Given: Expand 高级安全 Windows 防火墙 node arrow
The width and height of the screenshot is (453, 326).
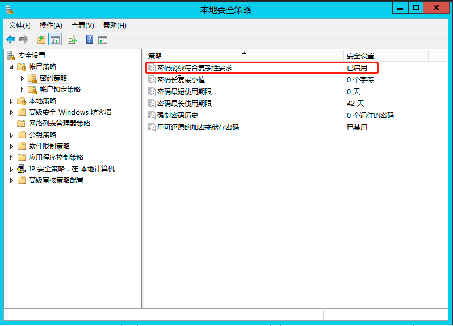Looking at the screenshot, I should [11, 112].
